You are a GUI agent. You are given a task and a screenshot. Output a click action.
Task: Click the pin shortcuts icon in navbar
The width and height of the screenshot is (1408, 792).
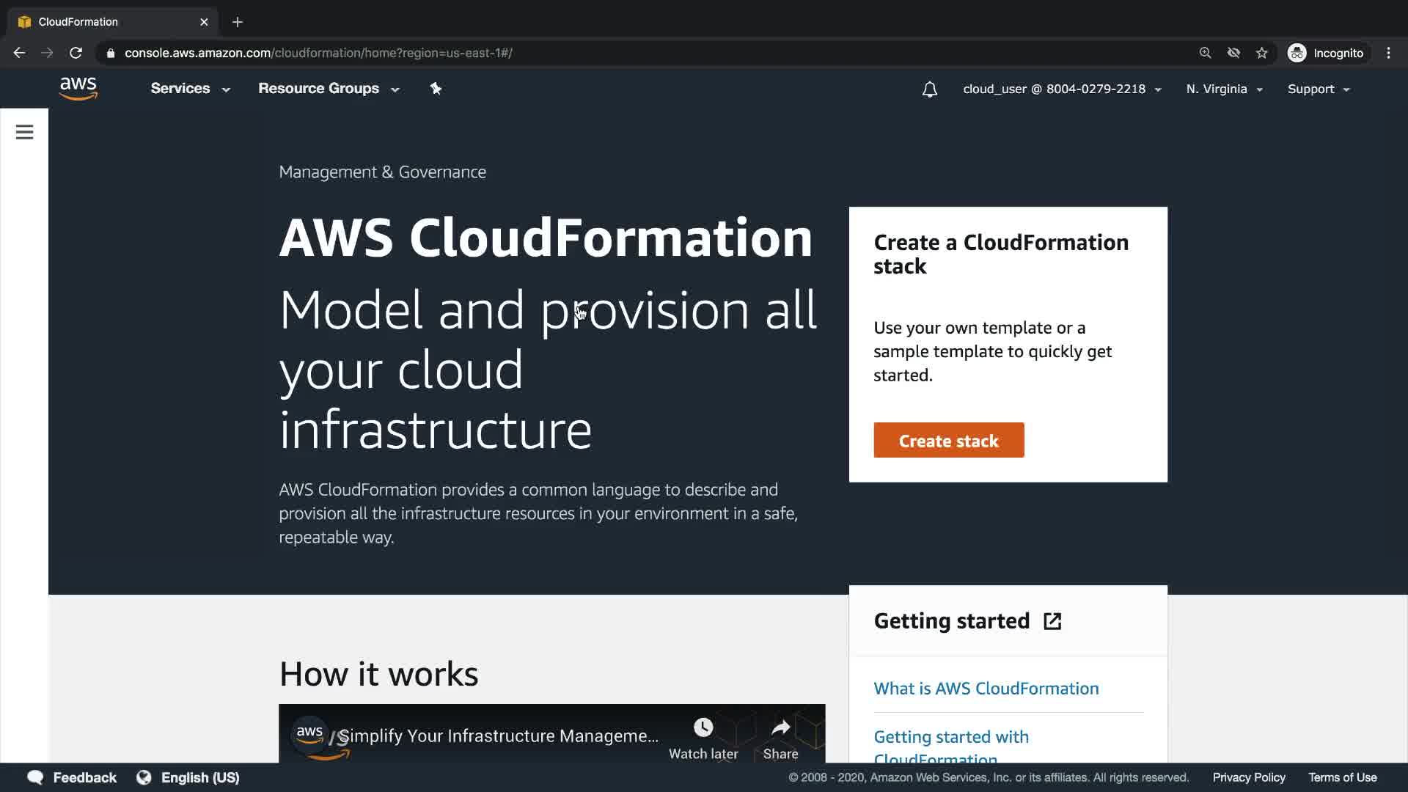tap(436, 89)
